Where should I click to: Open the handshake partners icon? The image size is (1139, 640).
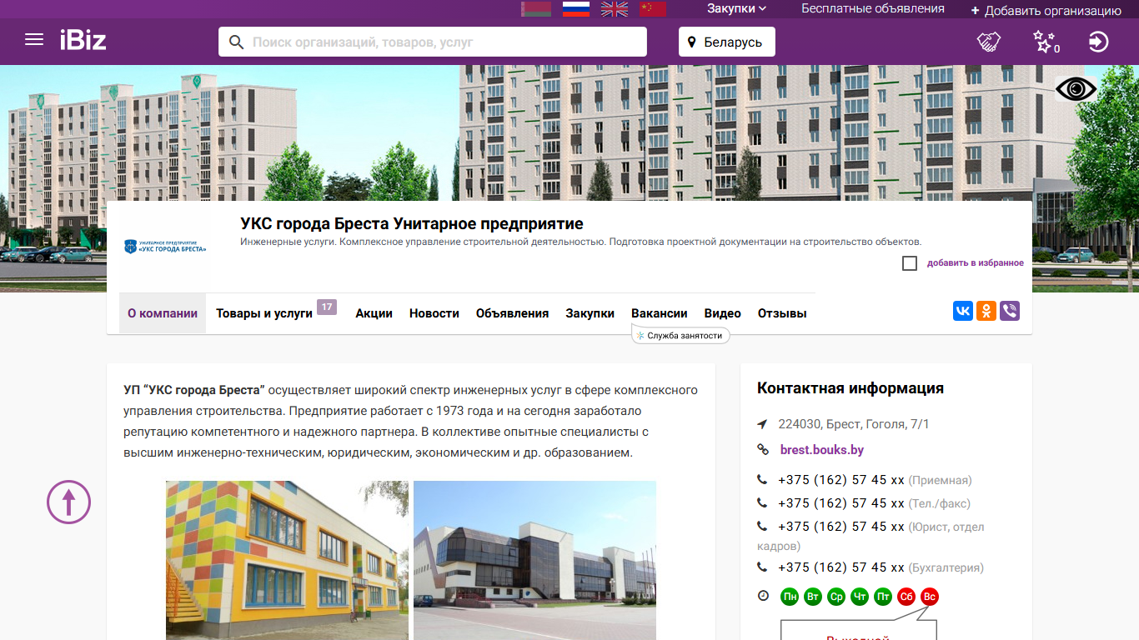coord(989,42)
